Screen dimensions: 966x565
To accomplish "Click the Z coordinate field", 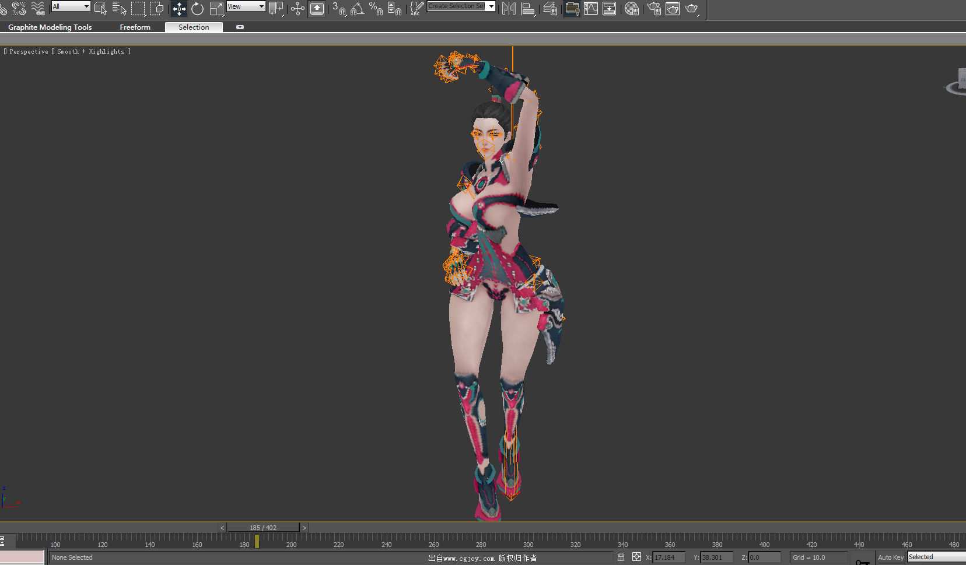I will pos(764,557).
